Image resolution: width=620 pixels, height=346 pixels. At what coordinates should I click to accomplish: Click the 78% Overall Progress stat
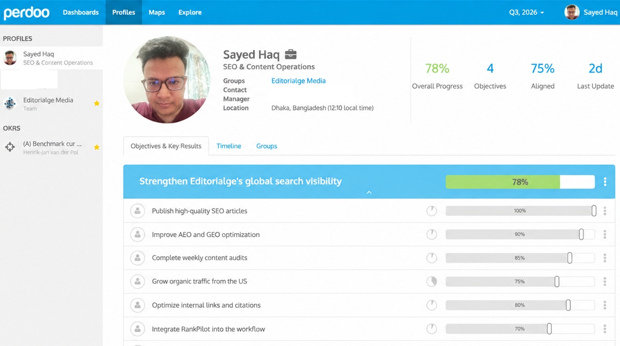point(437,76)
